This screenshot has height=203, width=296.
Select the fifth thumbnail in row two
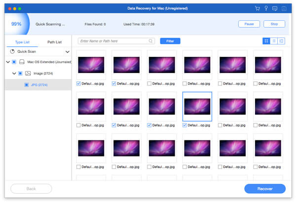[232, 106]
